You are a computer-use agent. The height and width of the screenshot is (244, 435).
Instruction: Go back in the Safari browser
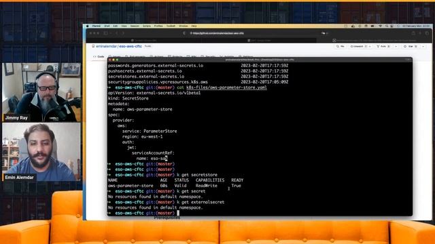(x=116, y=33)
